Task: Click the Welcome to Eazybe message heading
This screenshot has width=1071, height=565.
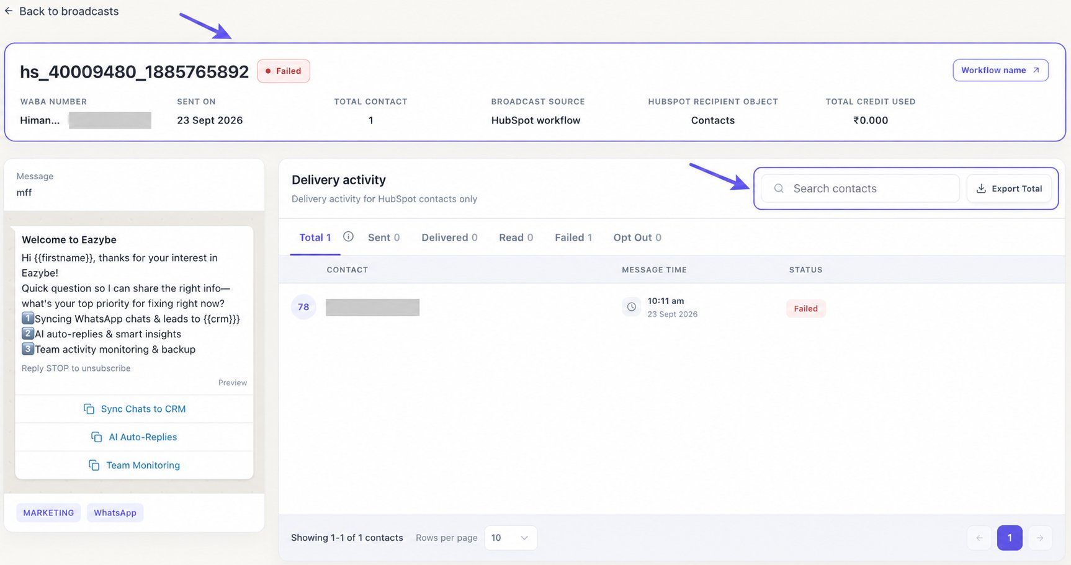Action: pyautogui.click(x=69, y=240)
